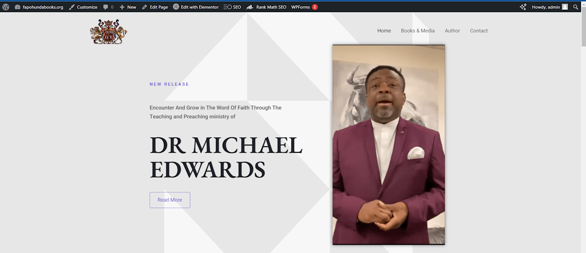Open the WordPress logo menu

6,7
